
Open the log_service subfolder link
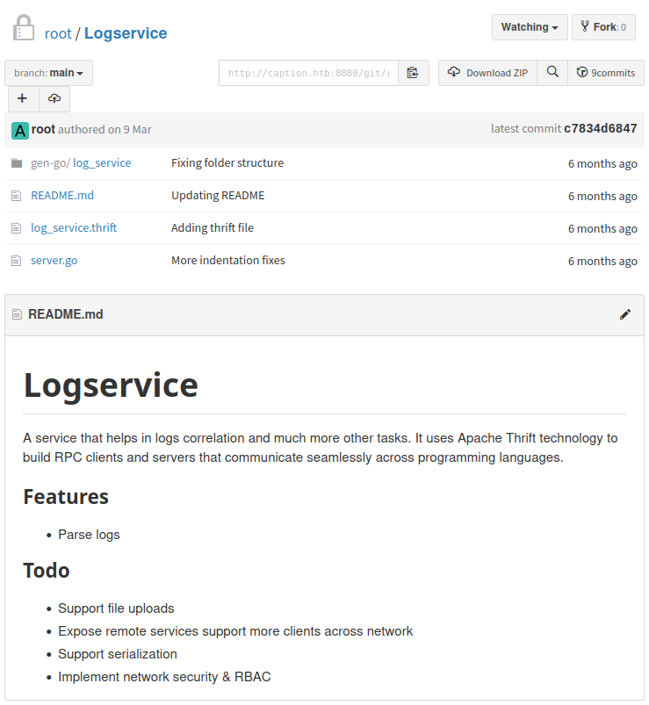click(x=102, y=163)
